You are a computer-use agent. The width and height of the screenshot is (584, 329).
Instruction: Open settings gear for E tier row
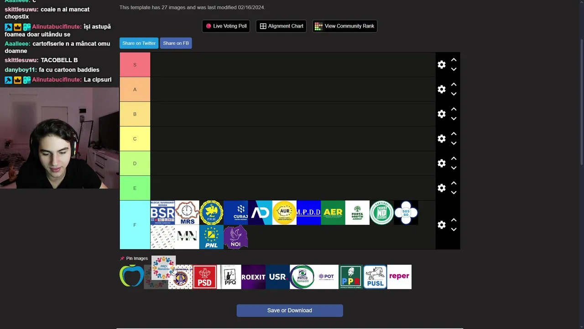point(441,188)
